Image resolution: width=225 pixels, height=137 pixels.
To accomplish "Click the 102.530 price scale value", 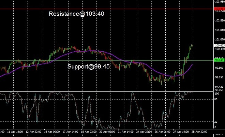I will 220,20.
